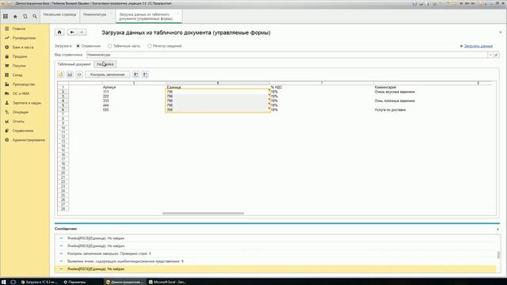
Task: Select the Справочник radio button
Action: coord(78,46)
